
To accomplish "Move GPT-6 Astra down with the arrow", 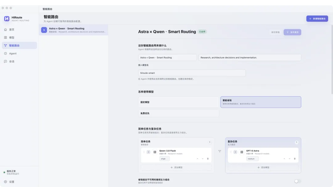I will pos(290,159).
